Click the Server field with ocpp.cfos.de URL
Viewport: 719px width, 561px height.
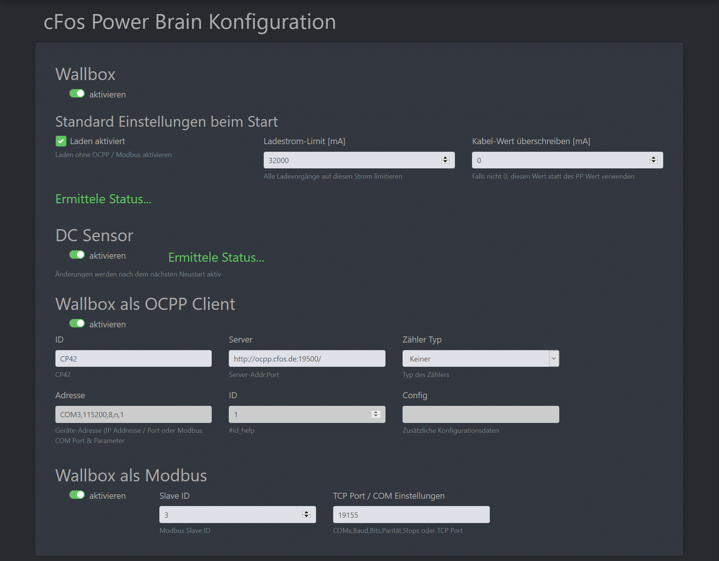tap(307, 358)
